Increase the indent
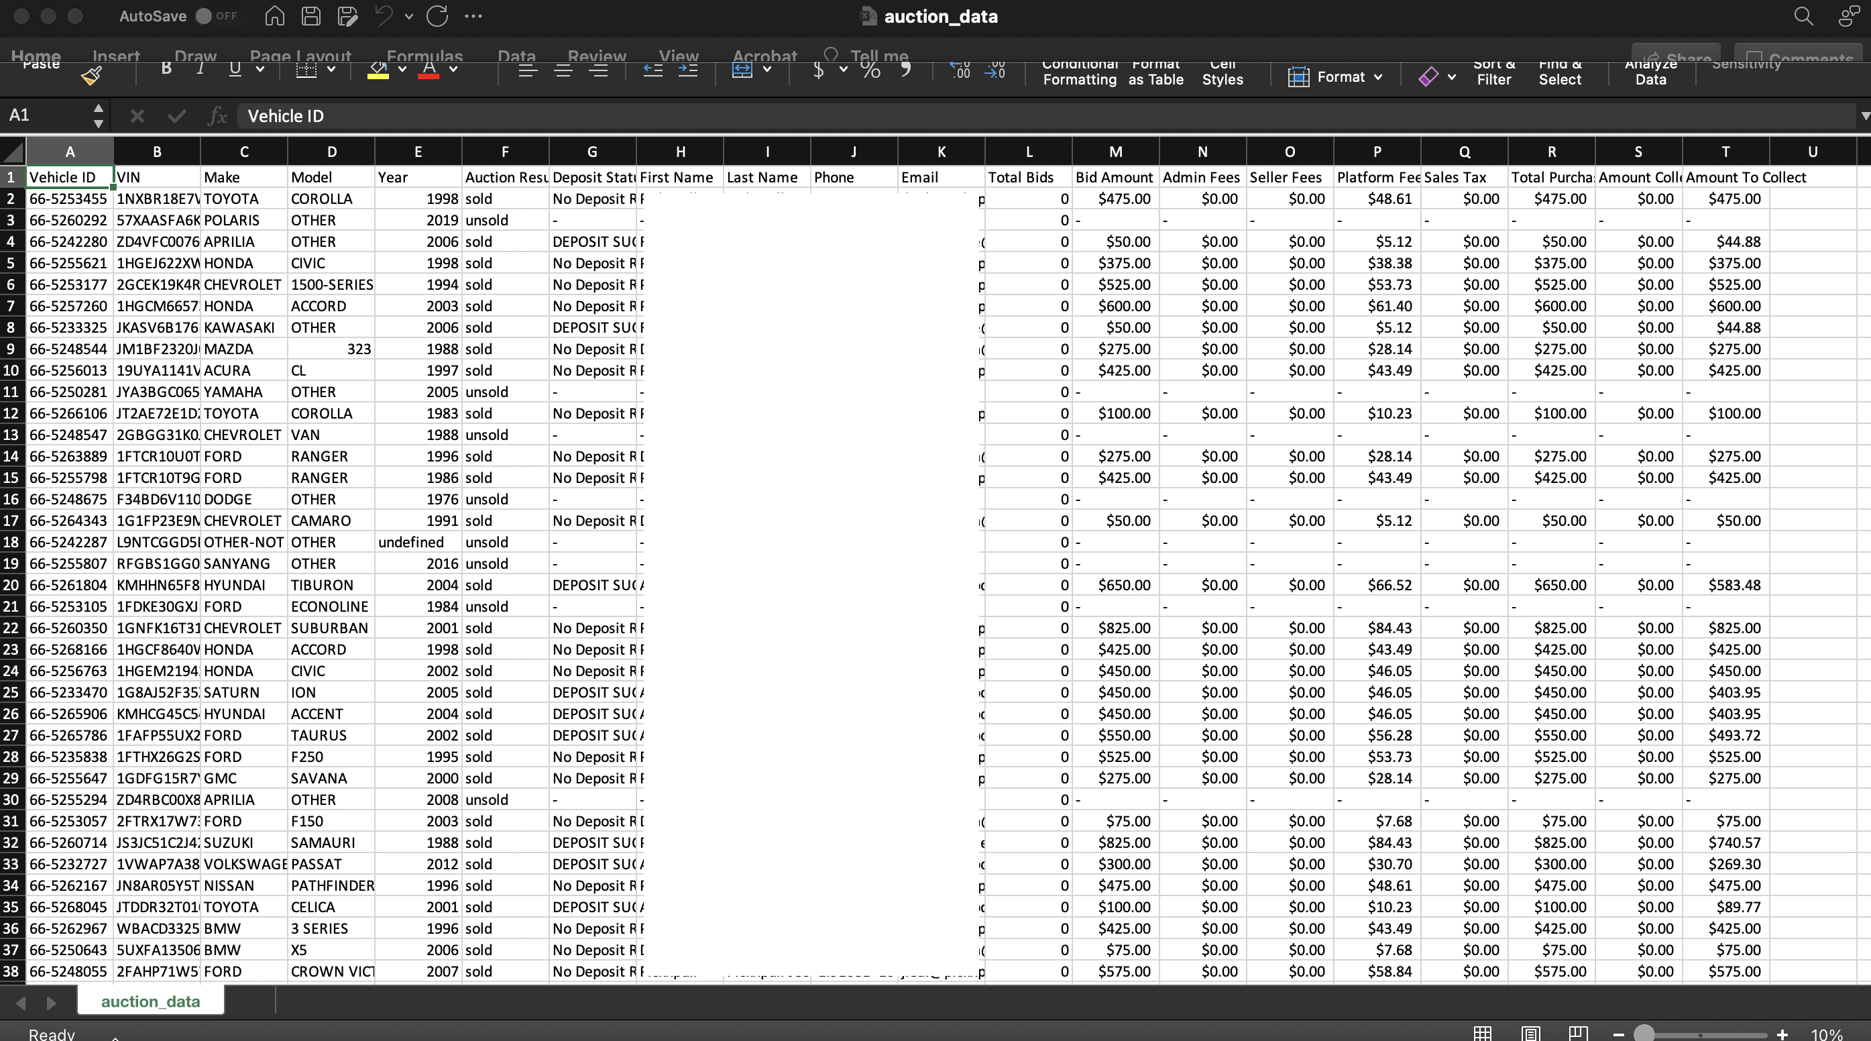1871x1041 pixels. (x=687, y=70)
